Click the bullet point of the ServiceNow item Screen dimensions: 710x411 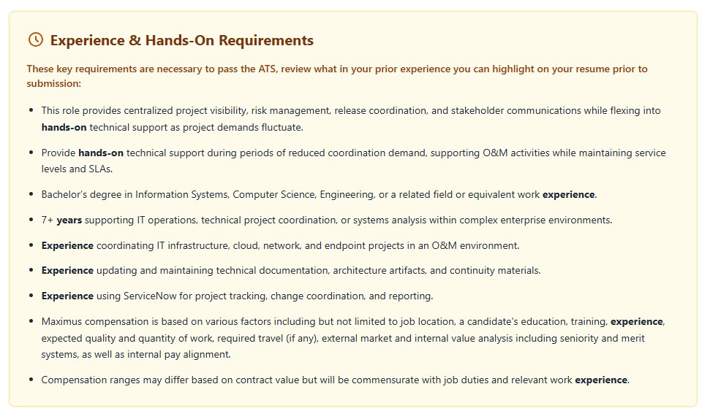click(x=31, y=296)
